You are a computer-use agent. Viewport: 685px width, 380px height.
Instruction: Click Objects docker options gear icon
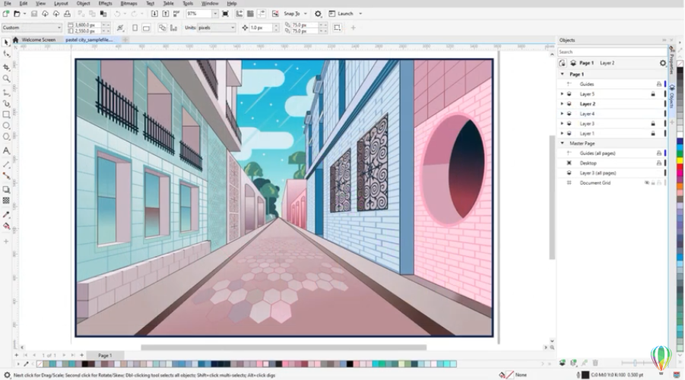pos(663,63)
